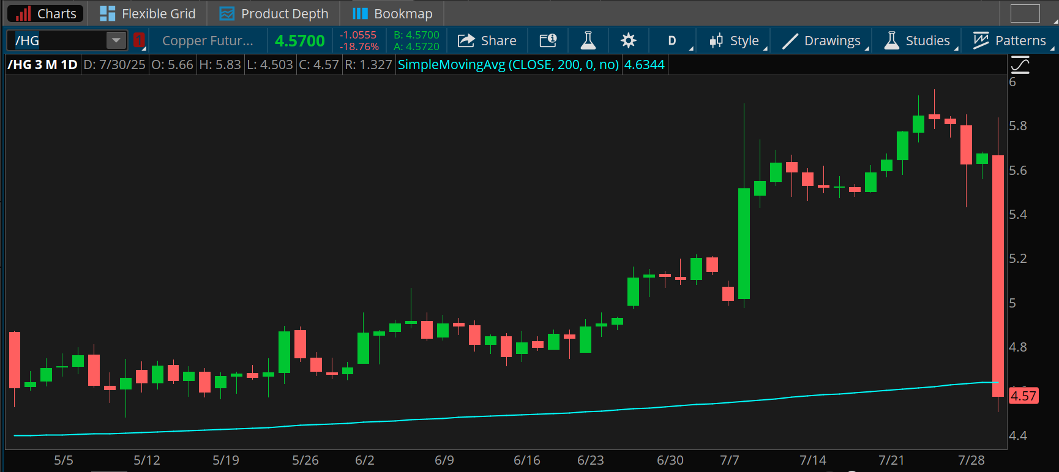Screen dimensions: 1059x472
Task: Click the rectangle box at top right
Action: (x=1025, y=13)
